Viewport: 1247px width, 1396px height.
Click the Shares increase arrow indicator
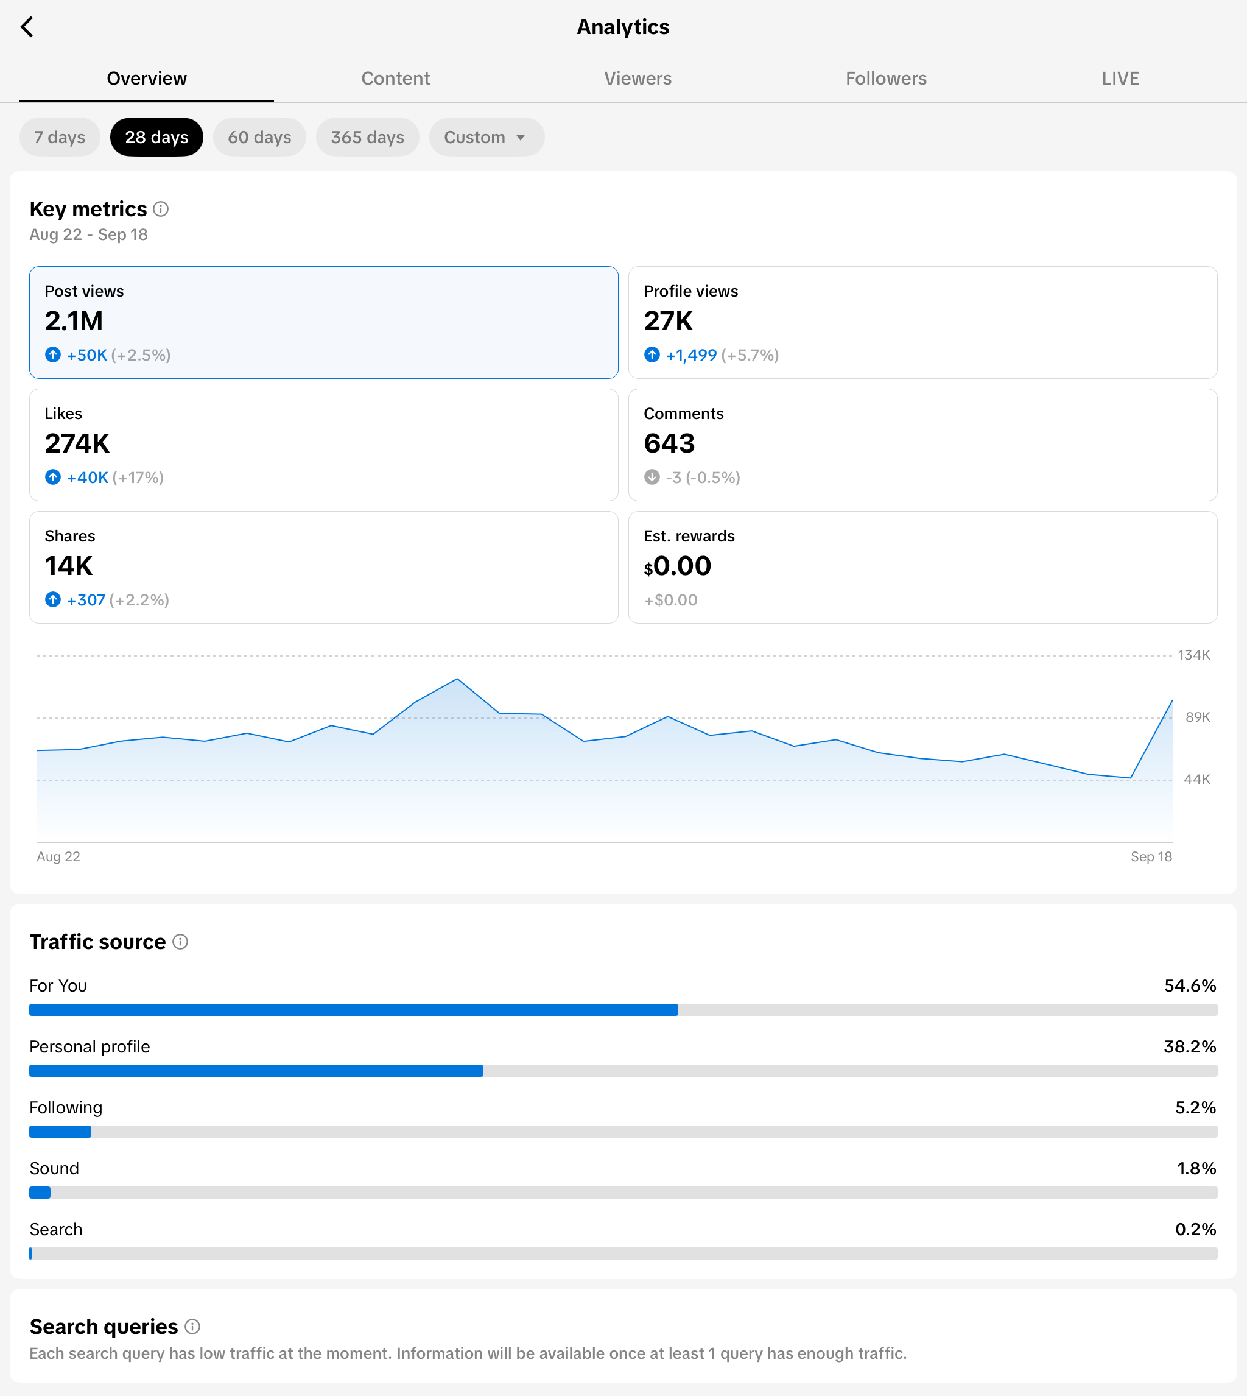(53, 600)
